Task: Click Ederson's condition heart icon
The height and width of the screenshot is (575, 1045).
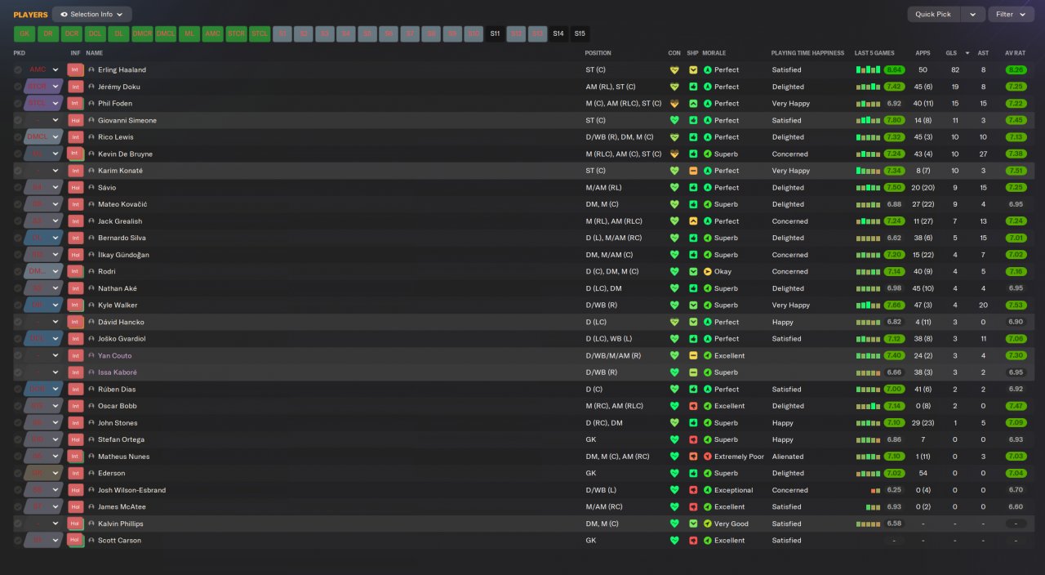Action: point(674,474)
